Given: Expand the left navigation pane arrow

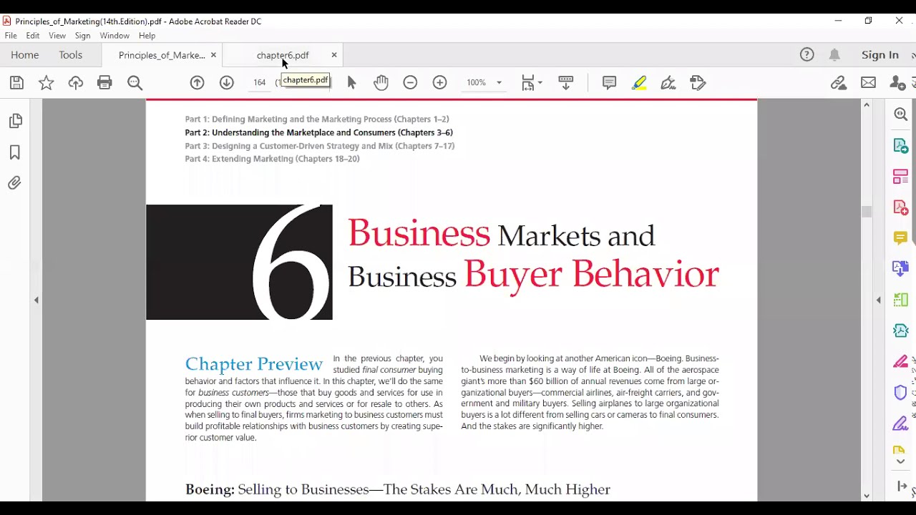Looking at the screenshot, I should pos(36,300).
